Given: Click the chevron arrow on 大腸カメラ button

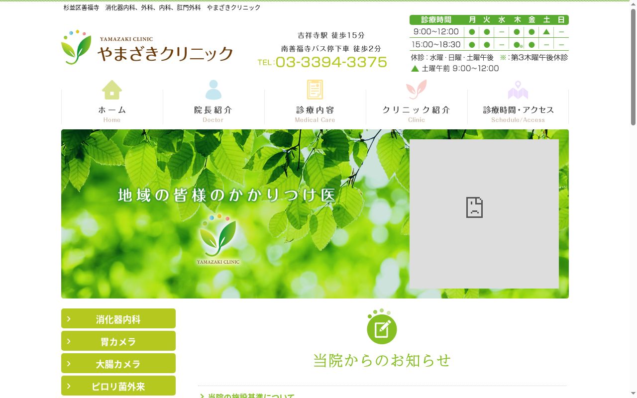Looking at the screenshot, I should pos(69,364).
